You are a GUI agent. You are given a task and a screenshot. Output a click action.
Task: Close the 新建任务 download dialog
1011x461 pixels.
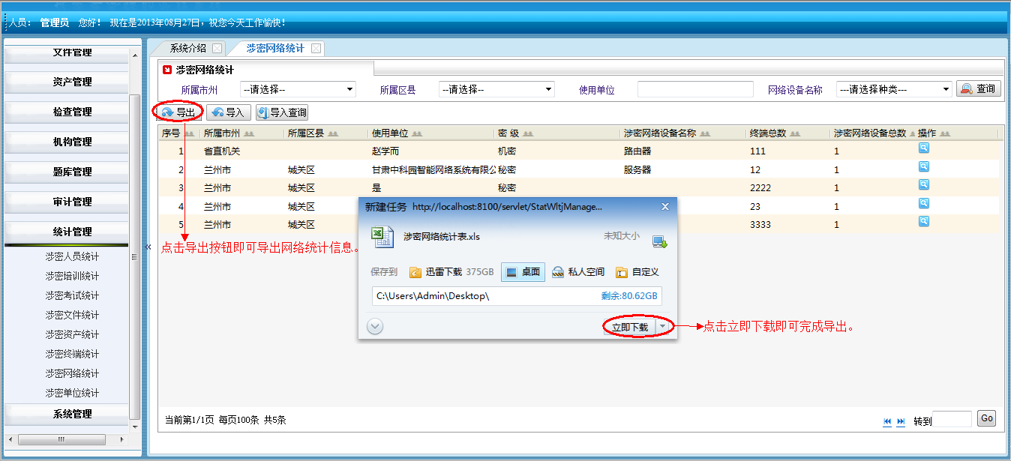664,207
